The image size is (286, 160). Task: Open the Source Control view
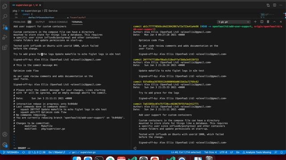(x=5, y=27)
